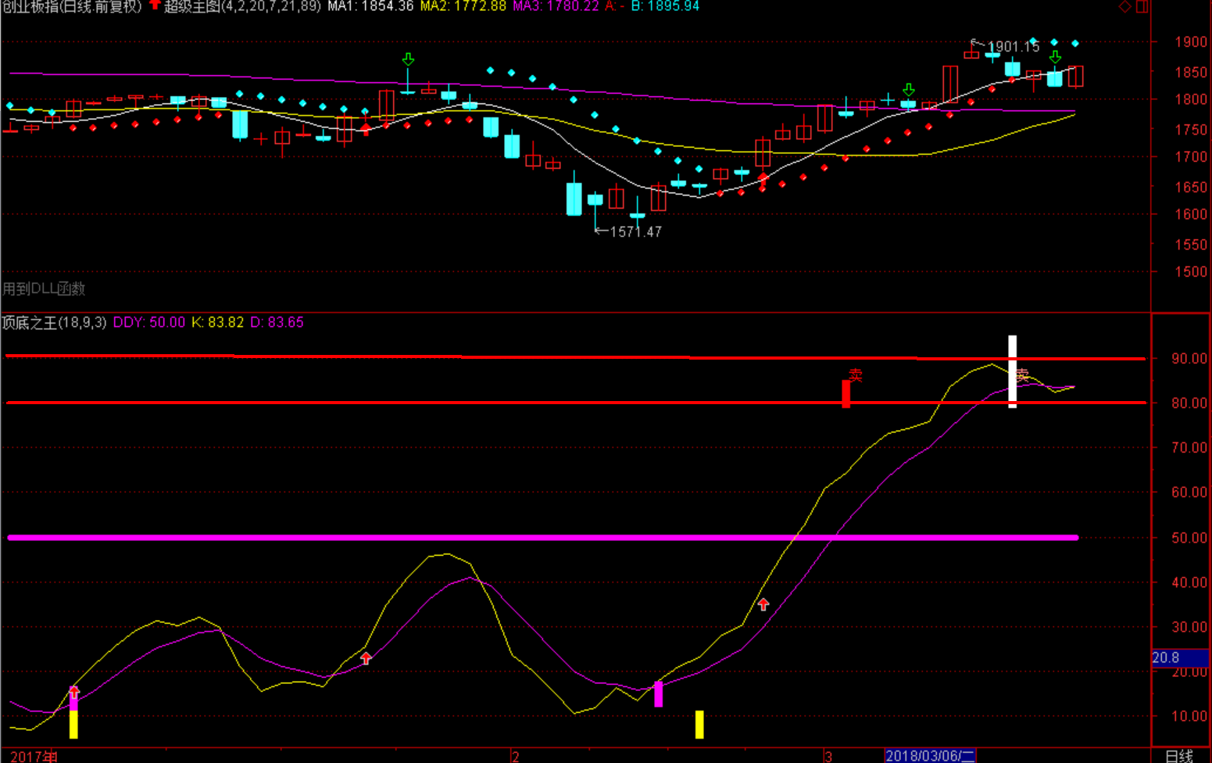Open the 日线 period selector

(x=1179, y=755)
